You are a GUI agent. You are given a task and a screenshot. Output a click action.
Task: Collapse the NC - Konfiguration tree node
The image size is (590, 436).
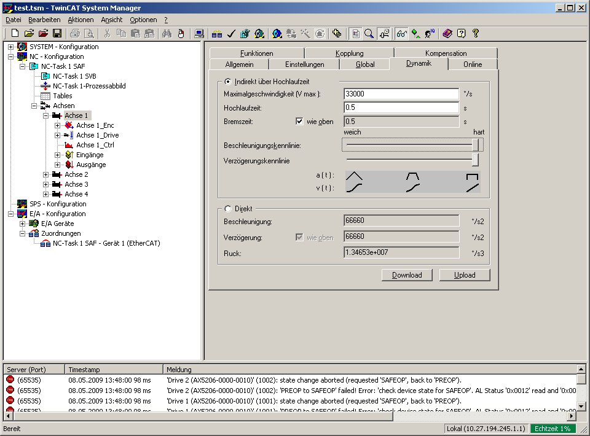pyautogui.click(x=11, y=56)
